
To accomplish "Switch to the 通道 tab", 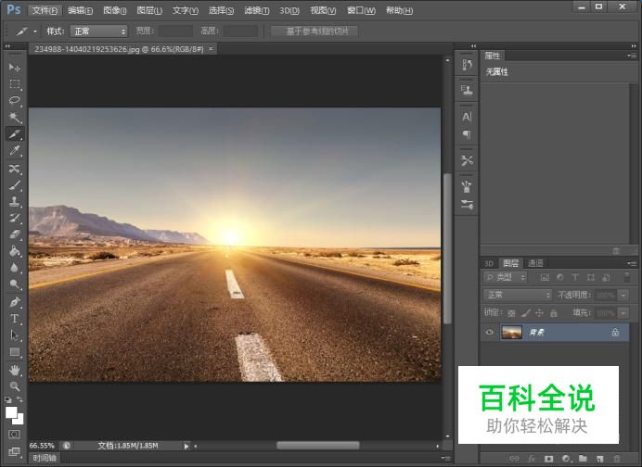I will tap(535, 263).
